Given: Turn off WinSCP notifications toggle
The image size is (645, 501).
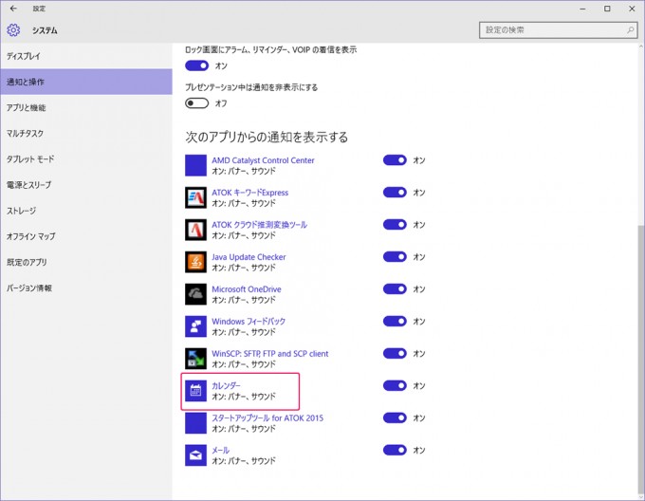Looking at the screenshot, I should pos(395,353).
